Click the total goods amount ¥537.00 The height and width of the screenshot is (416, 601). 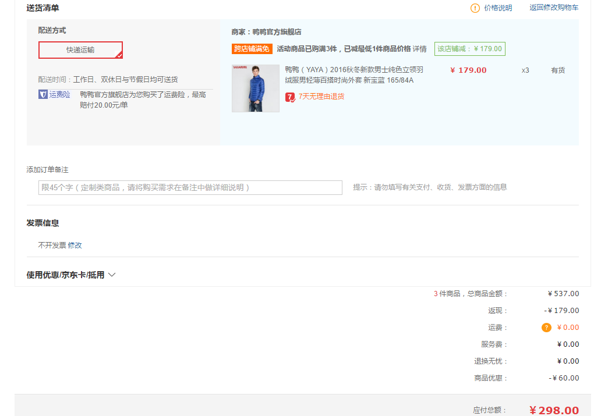tap(564, 294)
